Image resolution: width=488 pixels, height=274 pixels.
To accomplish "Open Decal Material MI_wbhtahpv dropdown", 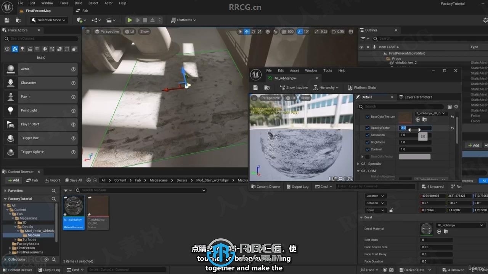I will click(461, 225).
